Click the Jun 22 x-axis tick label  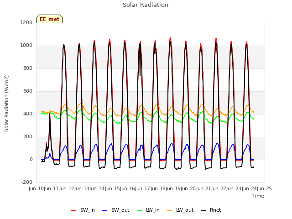[219, 188]
